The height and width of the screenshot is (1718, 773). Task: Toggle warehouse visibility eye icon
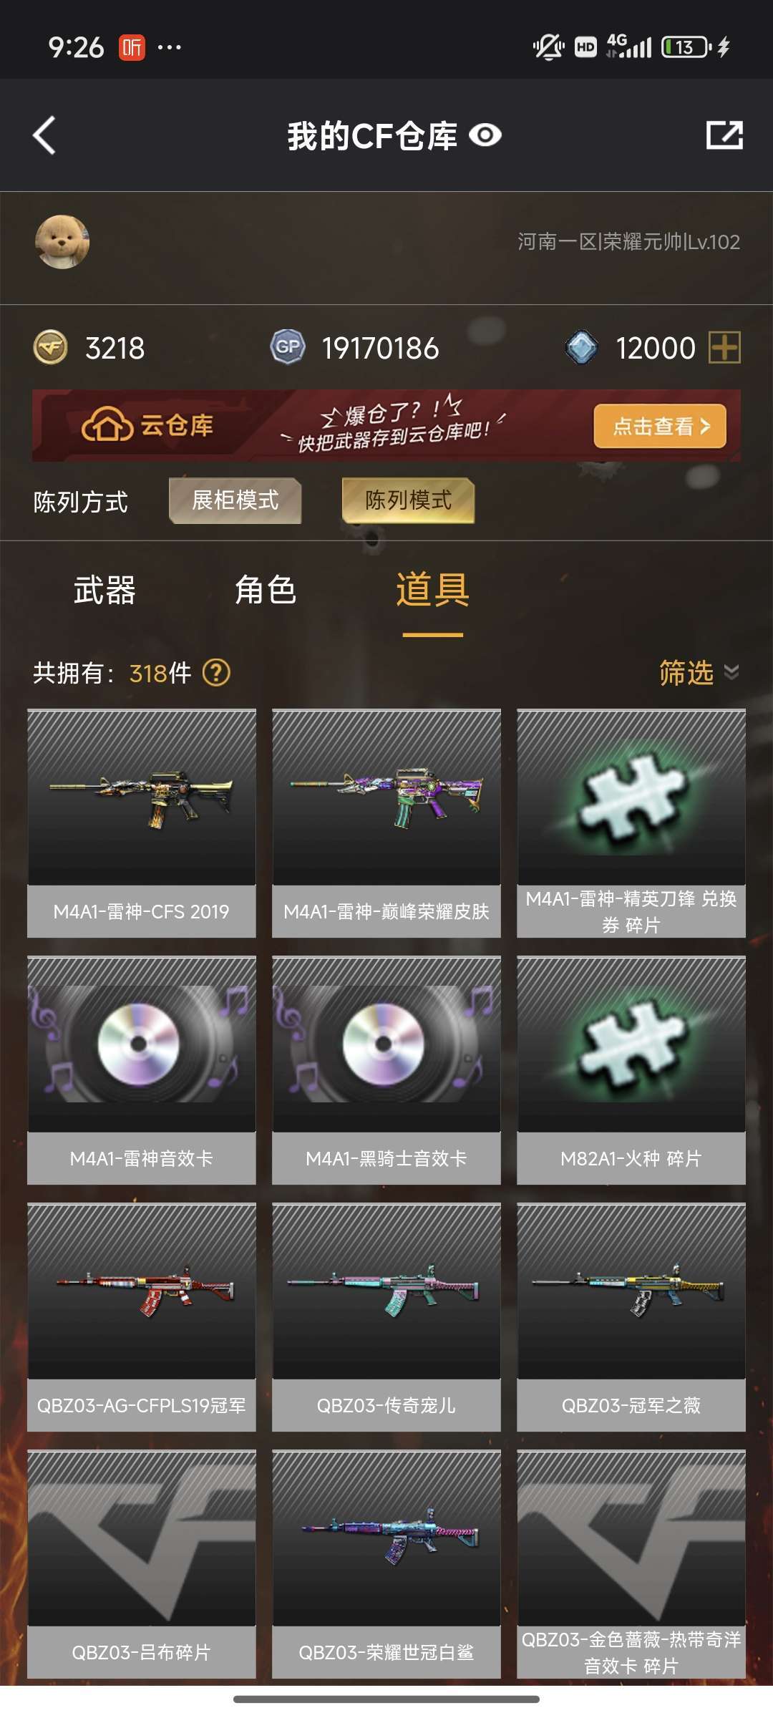485,135
